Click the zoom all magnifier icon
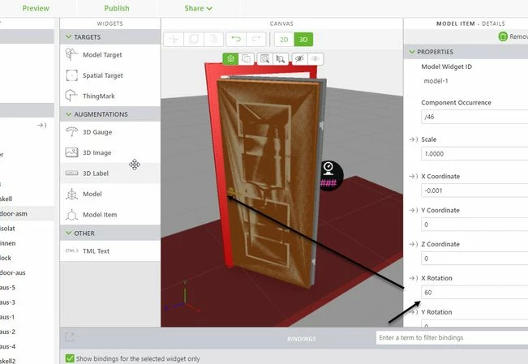Screen dimensions: 528x364 (264, 58)
